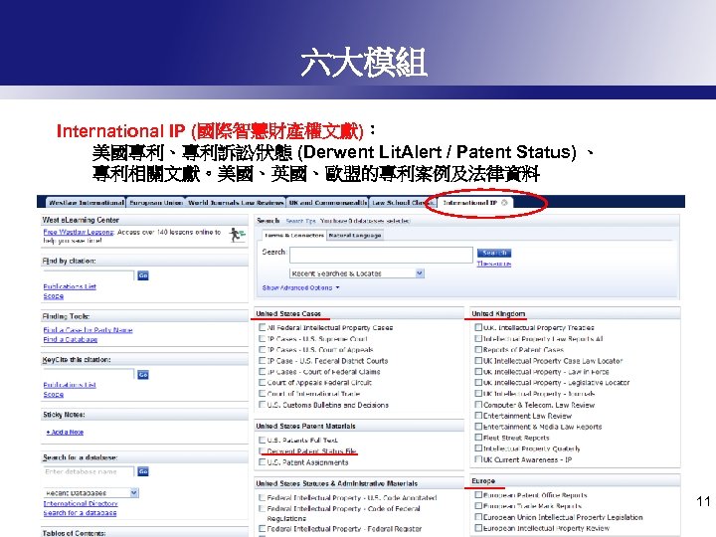Switch to World Journals Law Reviews tab
The image size is (716, 537).
coord(236,202)
